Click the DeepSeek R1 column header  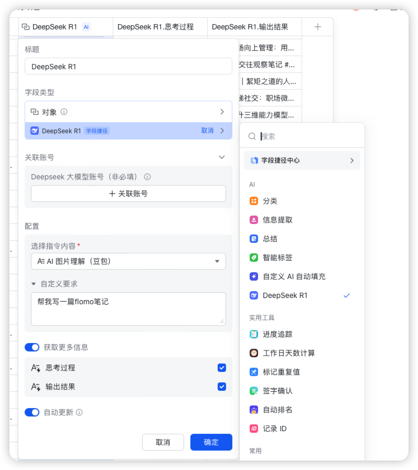pos(66,27)
